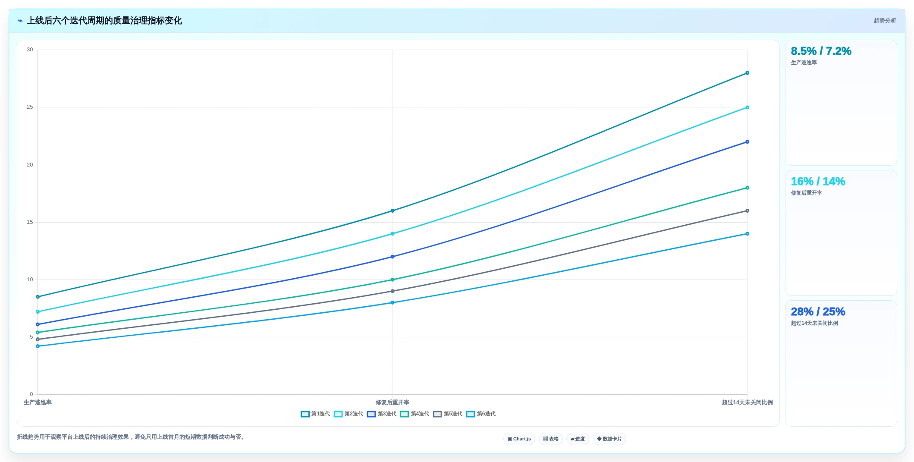Viewport: 914px width, 462px height.
Task: Click the 第2迭代 data point at 25
Action: click(747, 107)
